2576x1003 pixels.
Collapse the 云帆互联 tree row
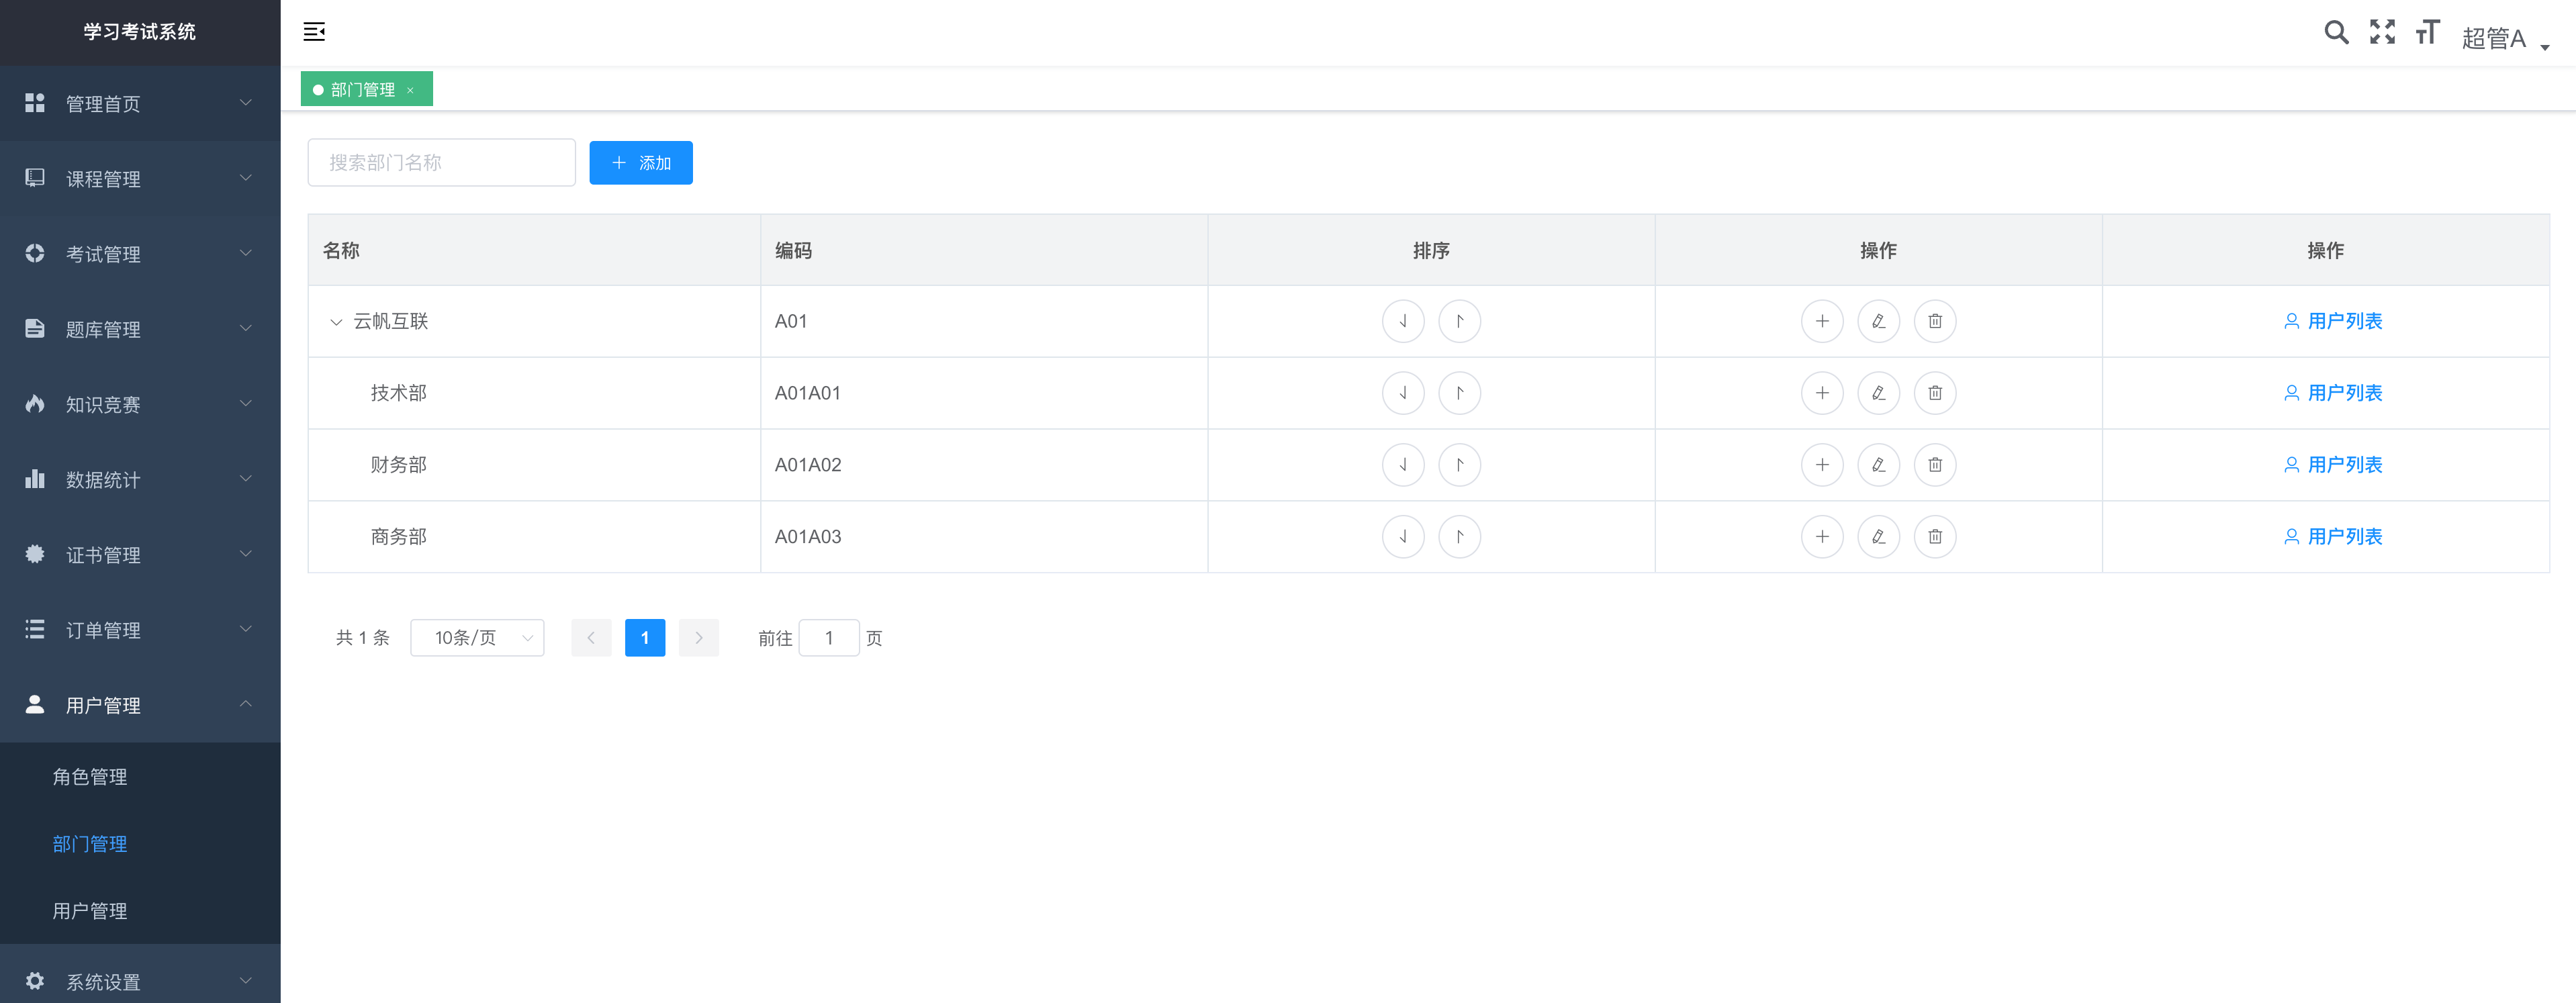point(336,322)
